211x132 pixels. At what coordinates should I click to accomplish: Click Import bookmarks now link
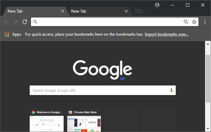pos(166,34)
